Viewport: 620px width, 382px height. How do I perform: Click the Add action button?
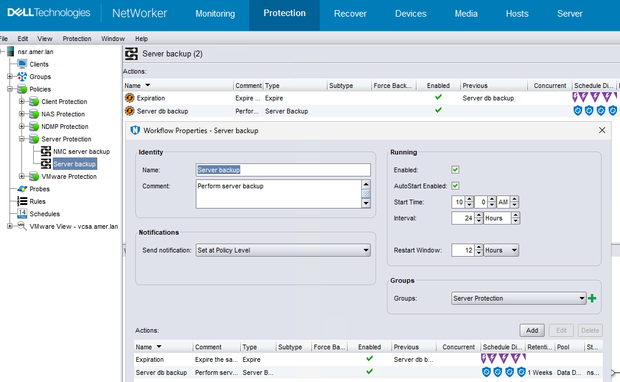click(532, 330)
